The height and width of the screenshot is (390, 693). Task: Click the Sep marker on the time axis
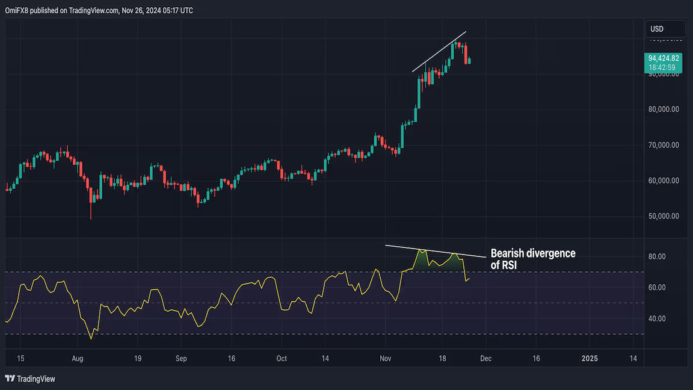point(182,359)
